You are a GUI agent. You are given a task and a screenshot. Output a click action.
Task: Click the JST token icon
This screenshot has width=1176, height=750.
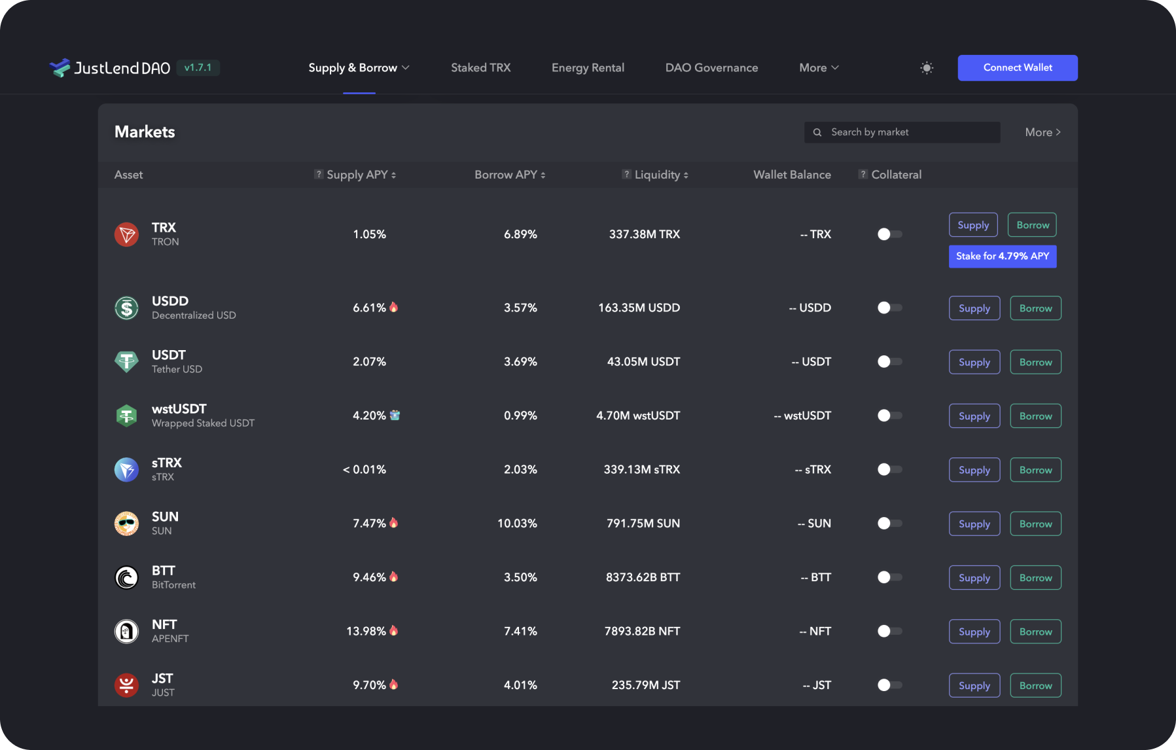(127, 685)
